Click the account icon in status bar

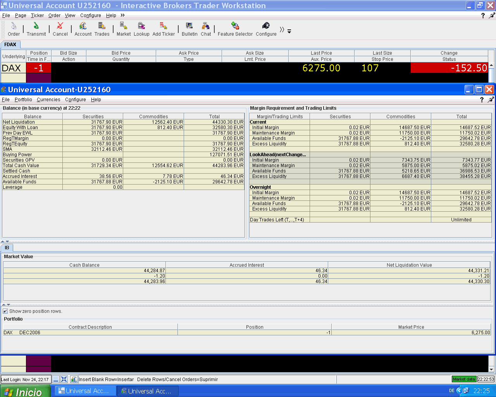pyautogui.click(x=74, y=379)
